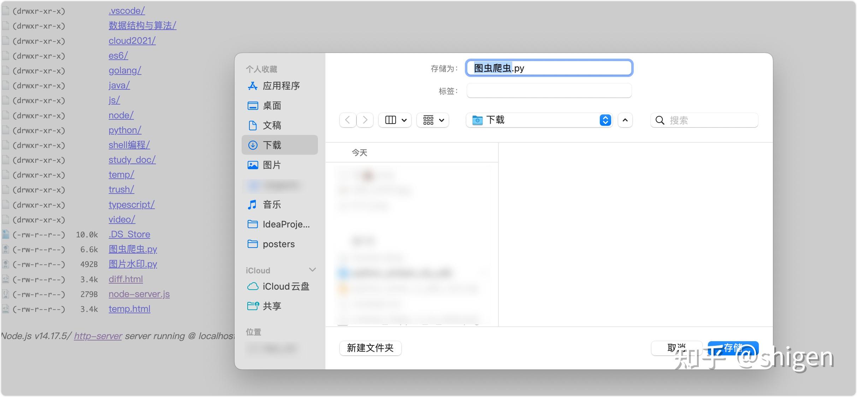
Task: Select the posters folder in sidebar
Action: (x=278, y=244)
